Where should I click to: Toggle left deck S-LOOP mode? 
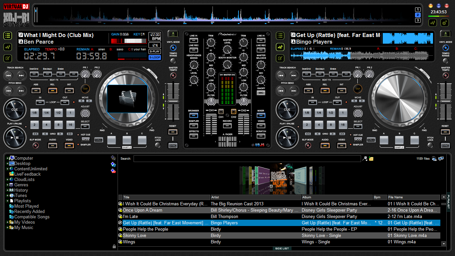pos(155,57)
